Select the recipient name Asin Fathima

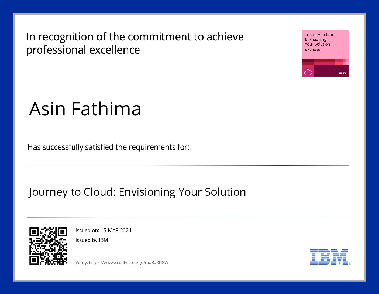pyautogui.click(x=85, y=109)
